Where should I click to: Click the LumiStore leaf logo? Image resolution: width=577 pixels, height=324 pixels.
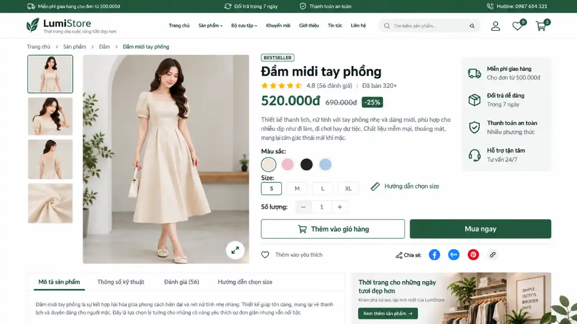(x=33, y=25)
